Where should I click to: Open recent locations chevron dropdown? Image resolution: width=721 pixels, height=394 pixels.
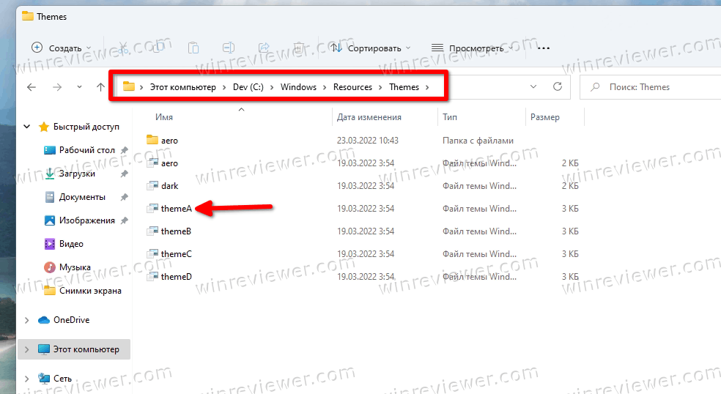tap(80, 87)
